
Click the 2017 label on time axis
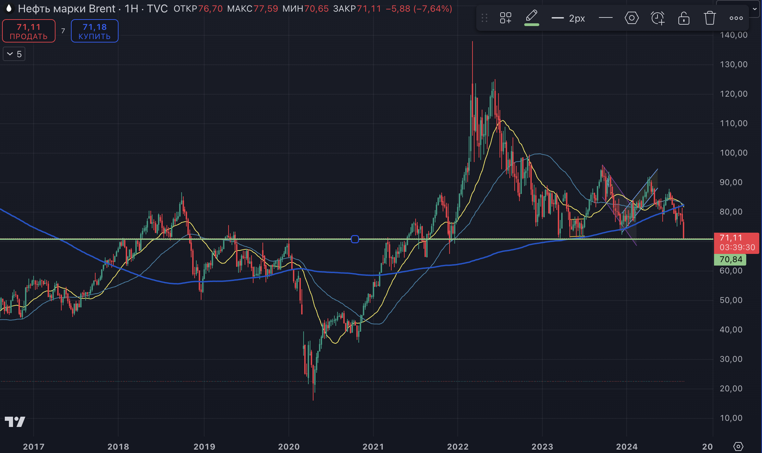click(x=34, y=446)
